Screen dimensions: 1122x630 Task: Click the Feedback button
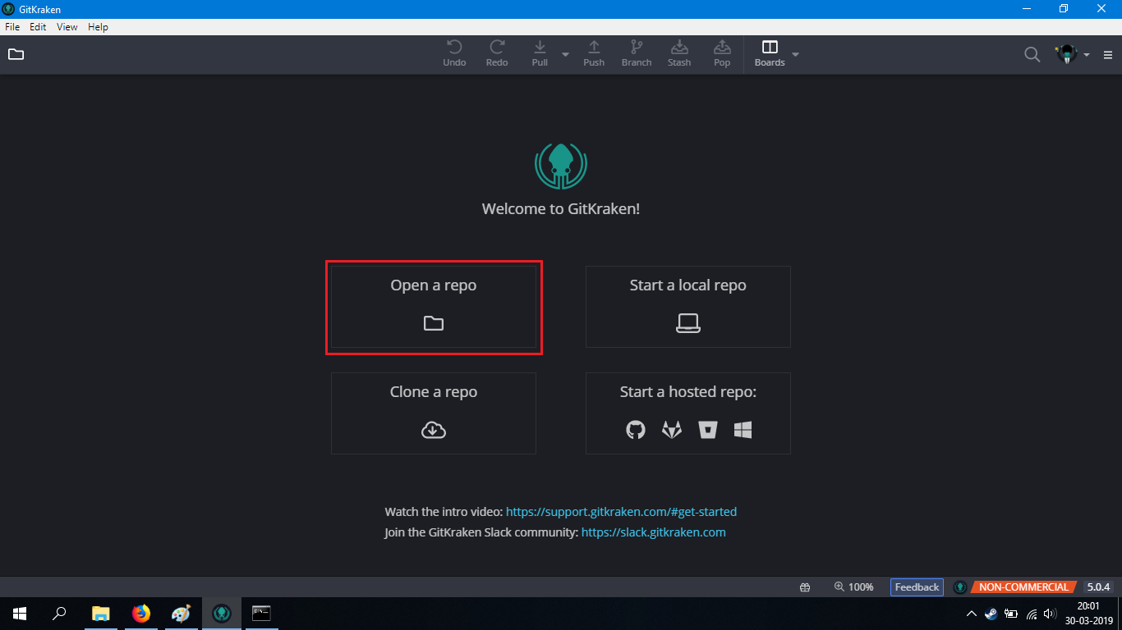[917, 587]
